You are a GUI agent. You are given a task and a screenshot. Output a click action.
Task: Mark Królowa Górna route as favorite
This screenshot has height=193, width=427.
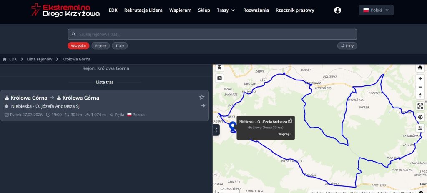pos(202,97)
